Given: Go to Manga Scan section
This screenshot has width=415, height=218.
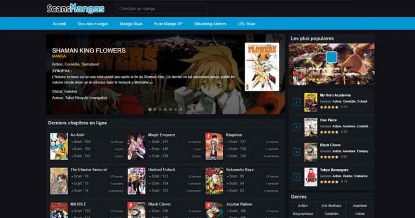Looking at the screenshot, I should [131, 24].
